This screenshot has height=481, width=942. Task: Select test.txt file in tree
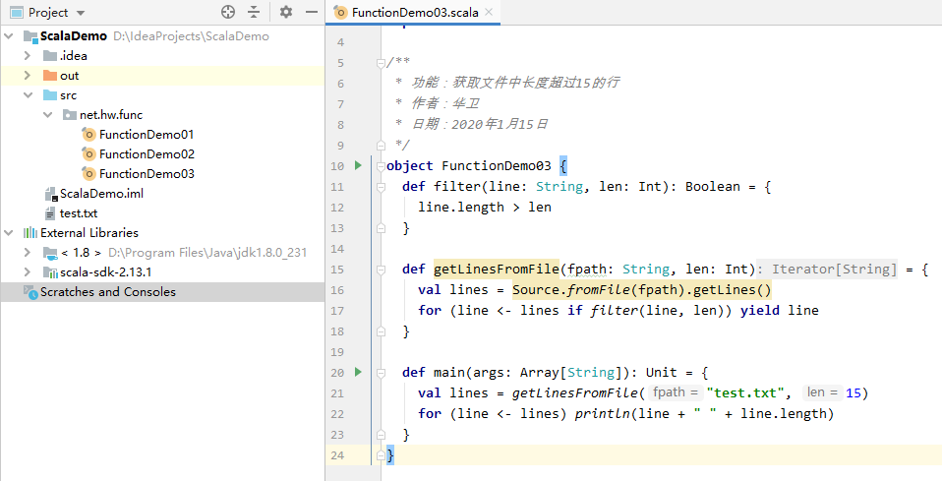(x=79, y=213)
